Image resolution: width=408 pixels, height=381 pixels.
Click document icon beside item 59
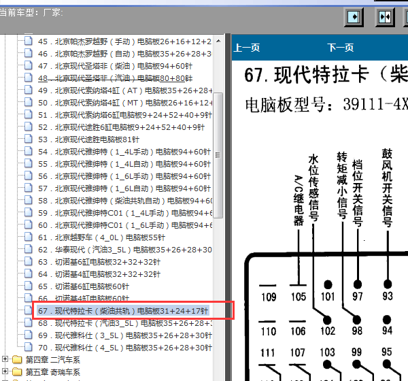click(x=29, y=212)
